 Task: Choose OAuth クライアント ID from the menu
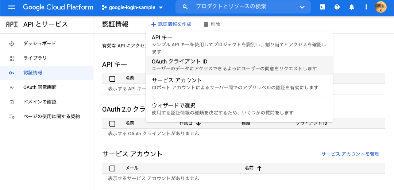tap(239, 65)
